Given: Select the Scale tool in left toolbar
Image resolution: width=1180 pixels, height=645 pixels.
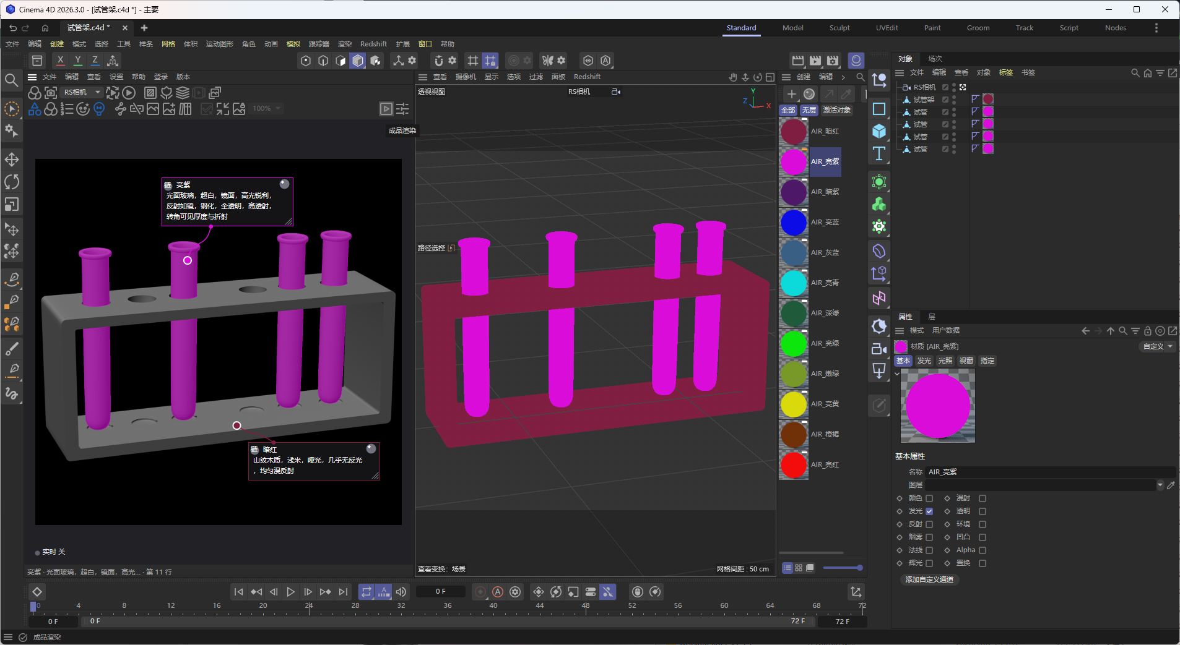Looking at the screenshot, I should (x=12, y=204).
